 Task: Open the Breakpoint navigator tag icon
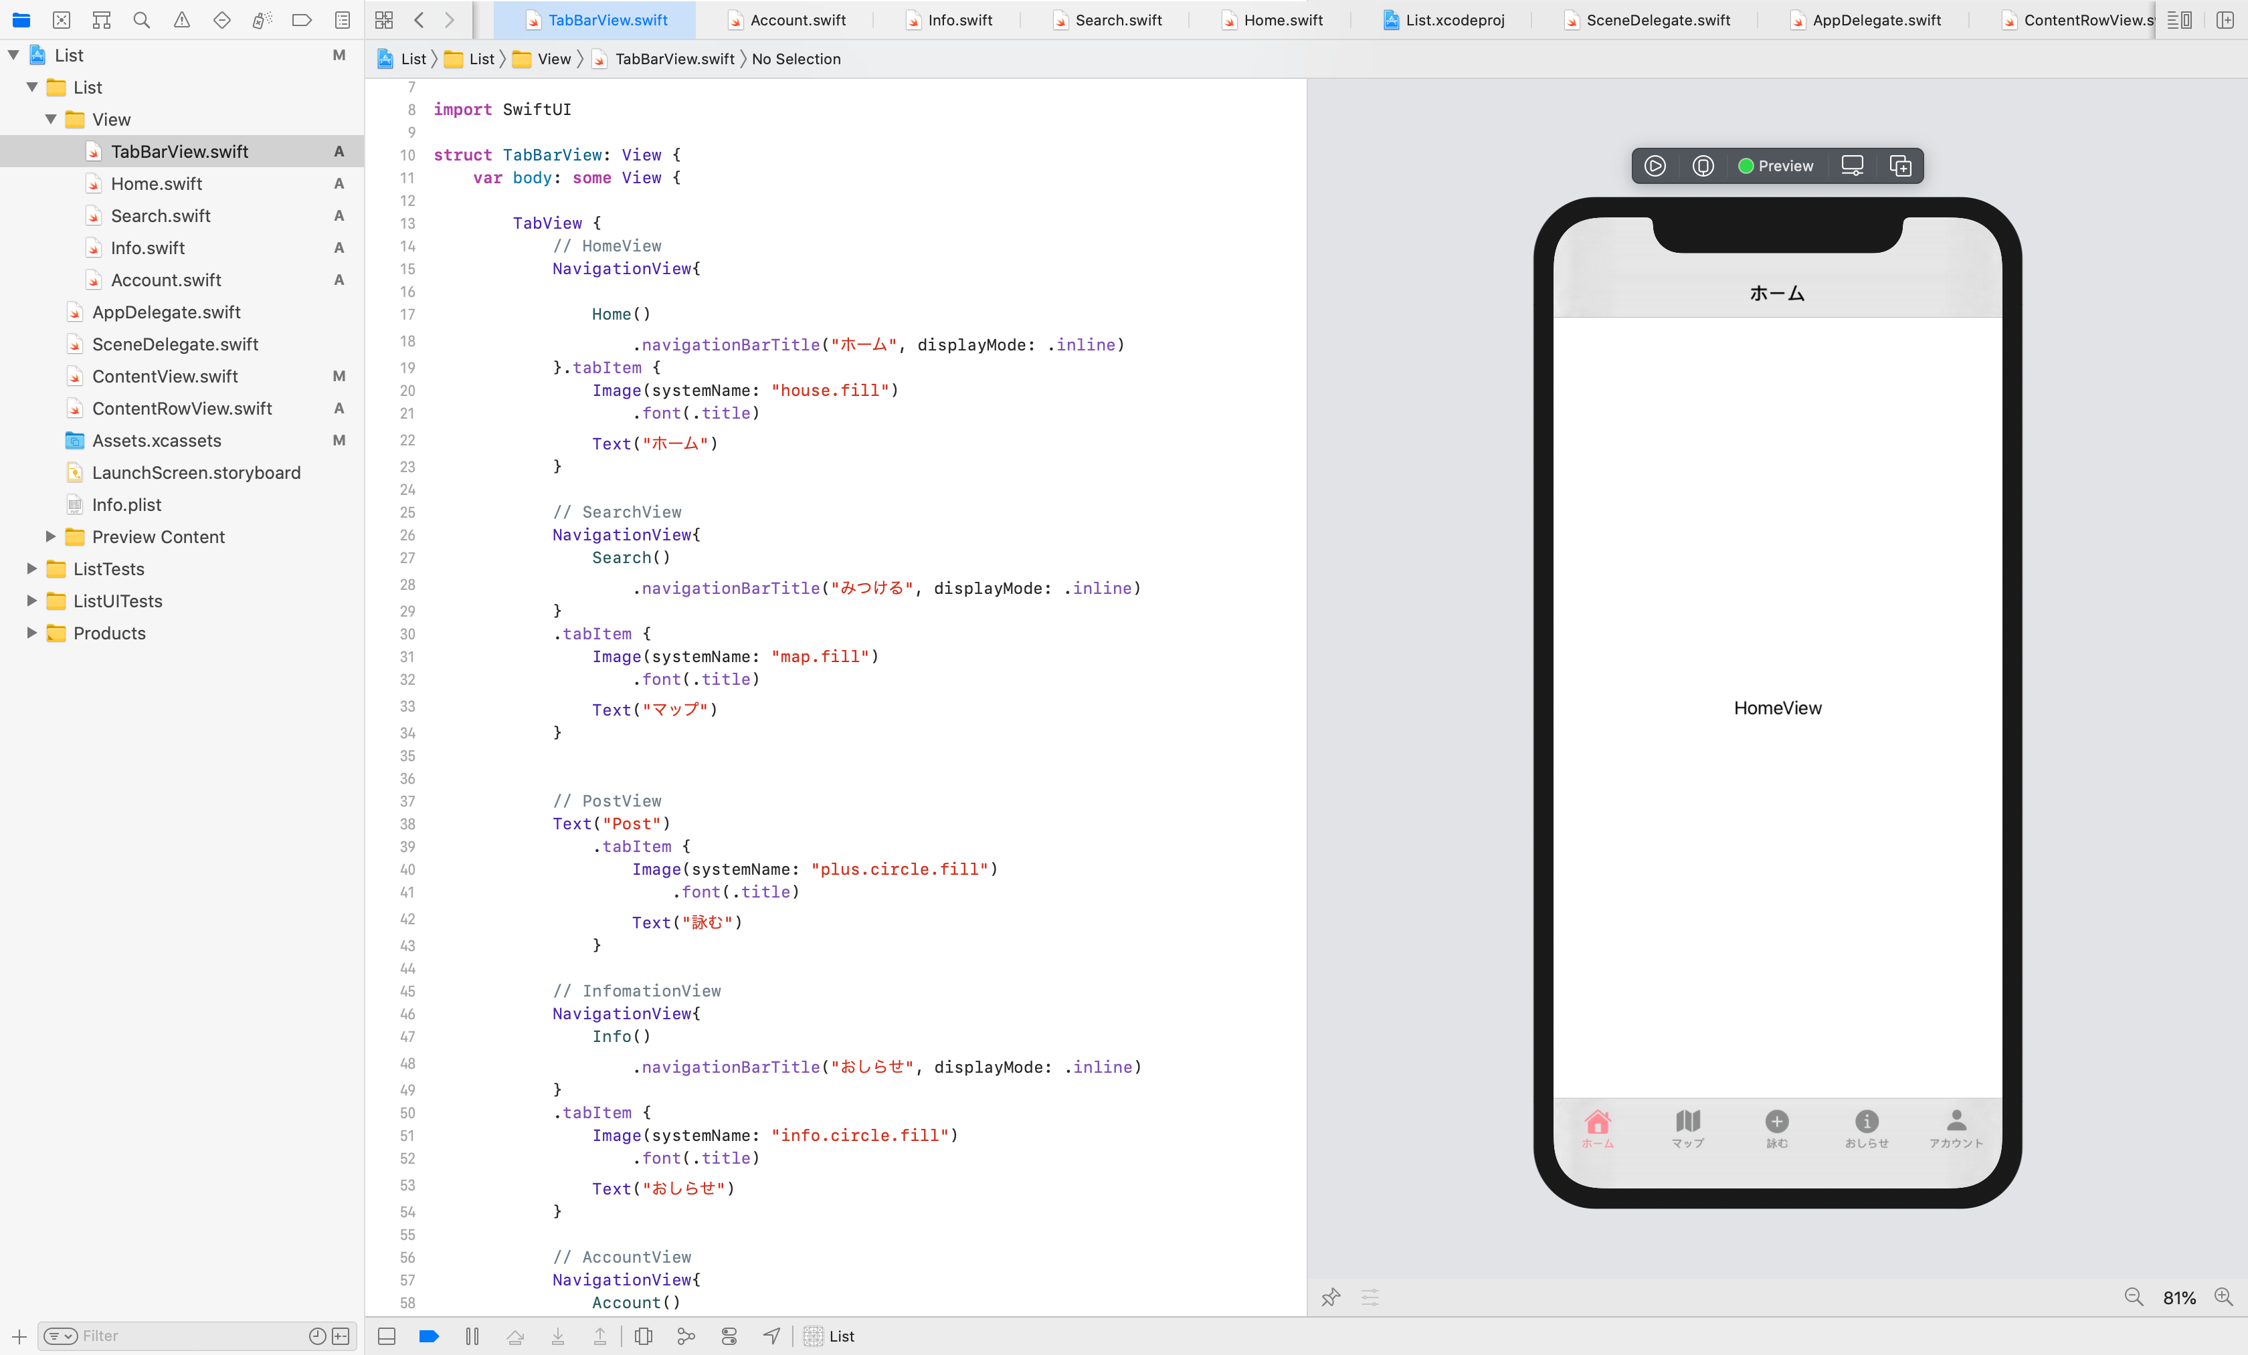[302, 19]
